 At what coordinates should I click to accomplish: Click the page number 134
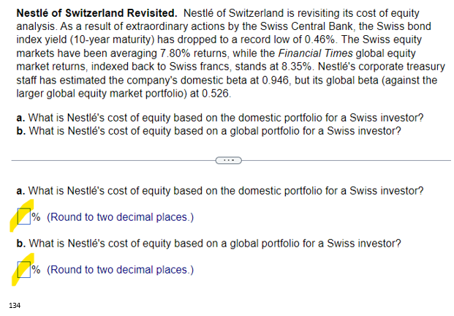click(x=15, y=304)
